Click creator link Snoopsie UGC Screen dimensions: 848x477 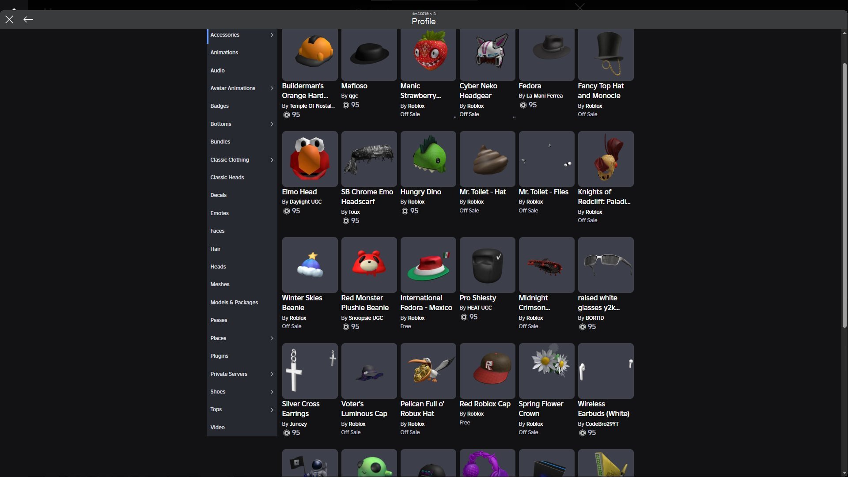coord(366,318)
